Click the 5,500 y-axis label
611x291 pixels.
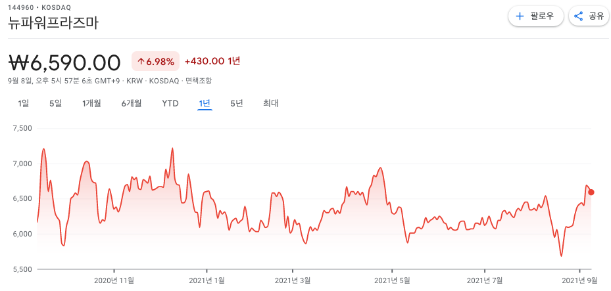point(24,269)
